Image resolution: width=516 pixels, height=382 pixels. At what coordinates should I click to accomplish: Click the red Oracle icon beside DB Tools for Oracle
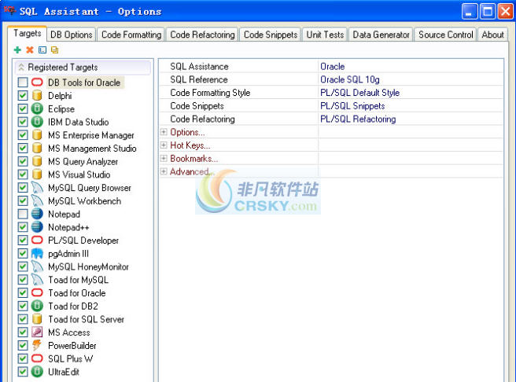tap(37, 82)
